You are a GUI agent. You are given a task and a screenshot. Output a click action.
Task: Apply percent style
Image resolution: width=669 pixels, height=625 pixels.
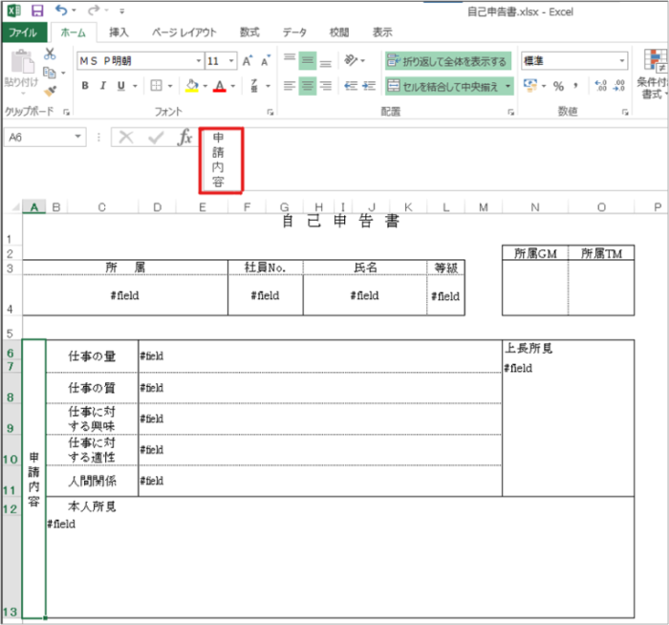point(558,86)
